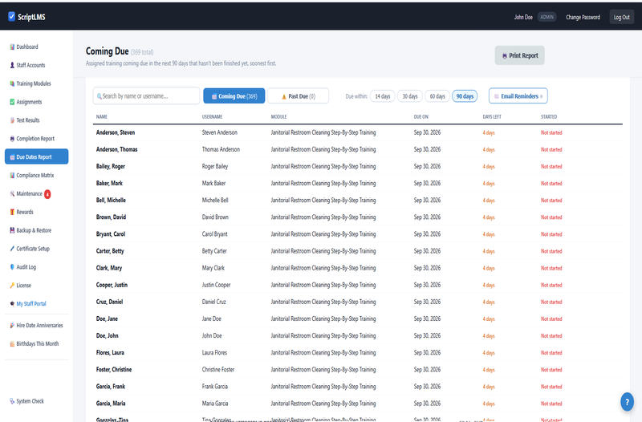The image size is (642, 422).
Task: Open Dashboard via its sidebar icon
Action: [x=12, y=47]
